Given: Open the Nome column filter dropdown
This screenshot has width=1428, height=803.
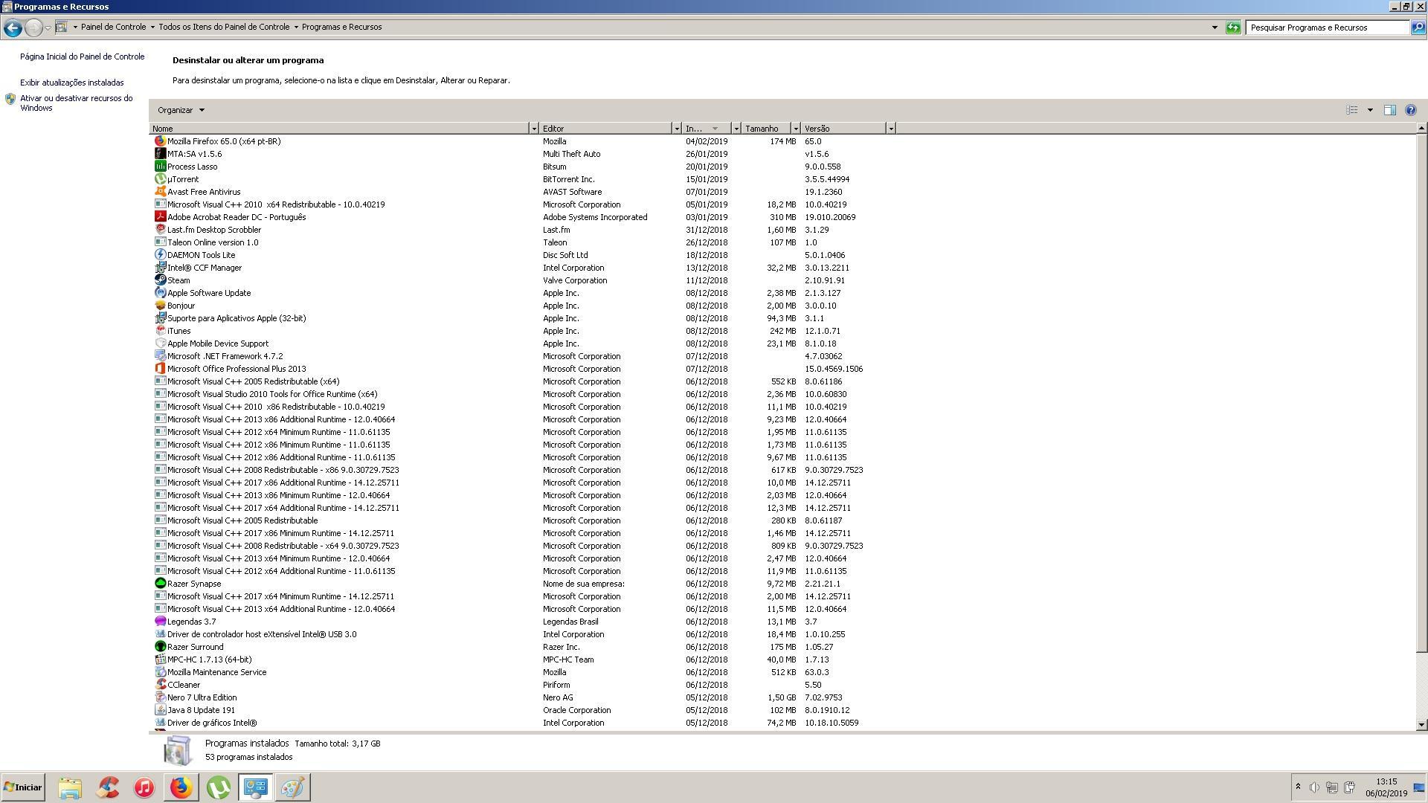Looking at the screenshot, I should 533,129.
